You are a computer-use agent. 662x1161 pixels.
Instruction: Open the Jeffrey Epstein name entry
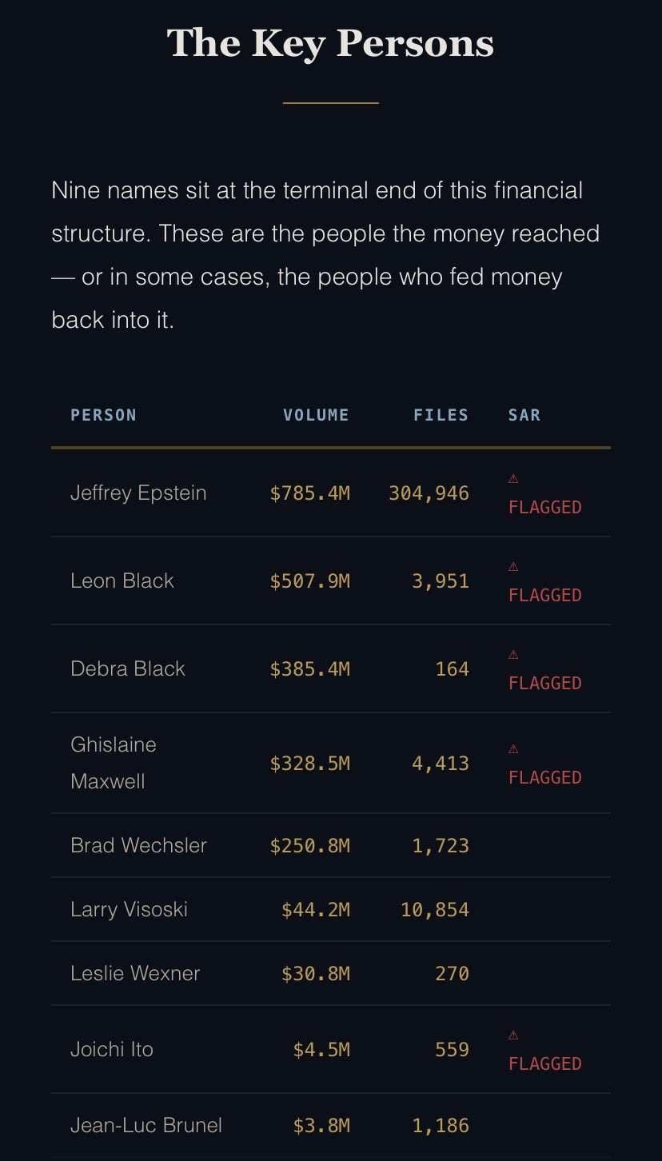(138, 493)
